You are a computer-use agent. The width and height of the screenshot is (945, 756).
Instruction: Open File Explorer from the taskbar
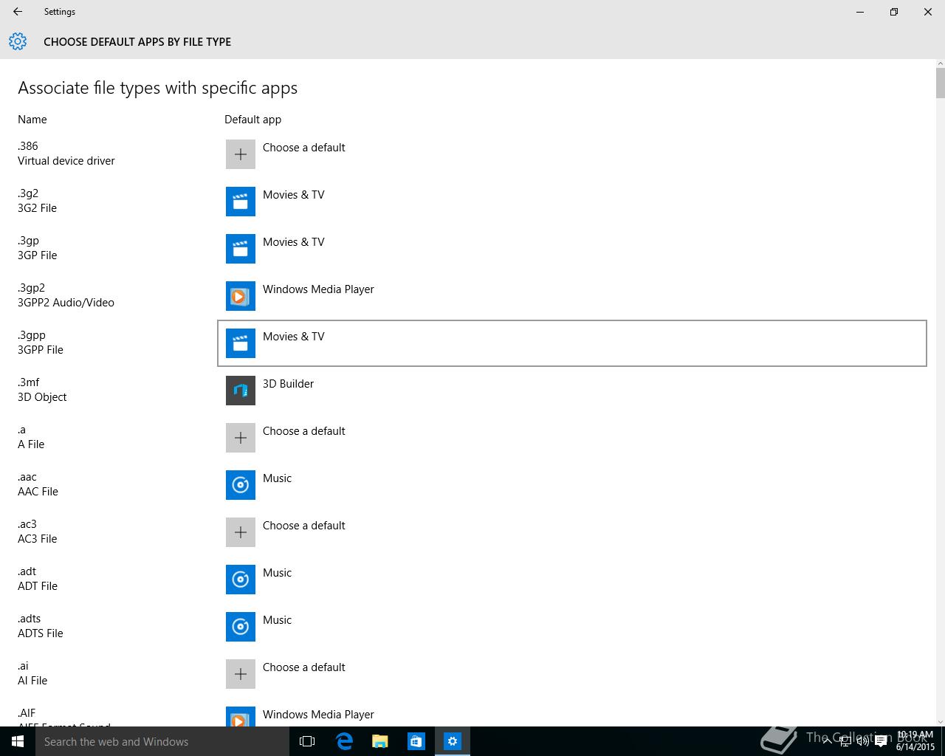point(380,741)
